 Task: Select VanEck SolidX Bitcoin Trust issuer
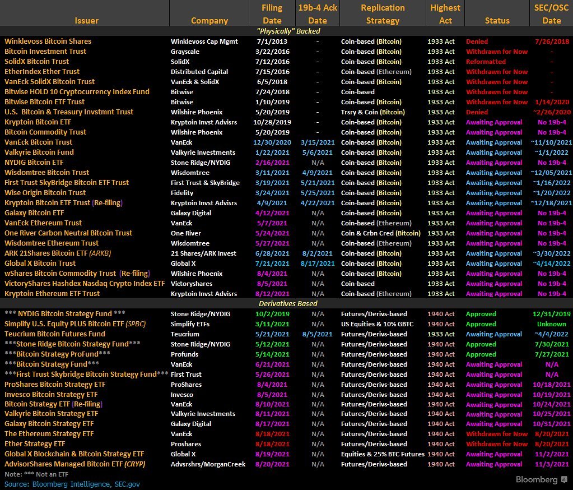point(49,81)
